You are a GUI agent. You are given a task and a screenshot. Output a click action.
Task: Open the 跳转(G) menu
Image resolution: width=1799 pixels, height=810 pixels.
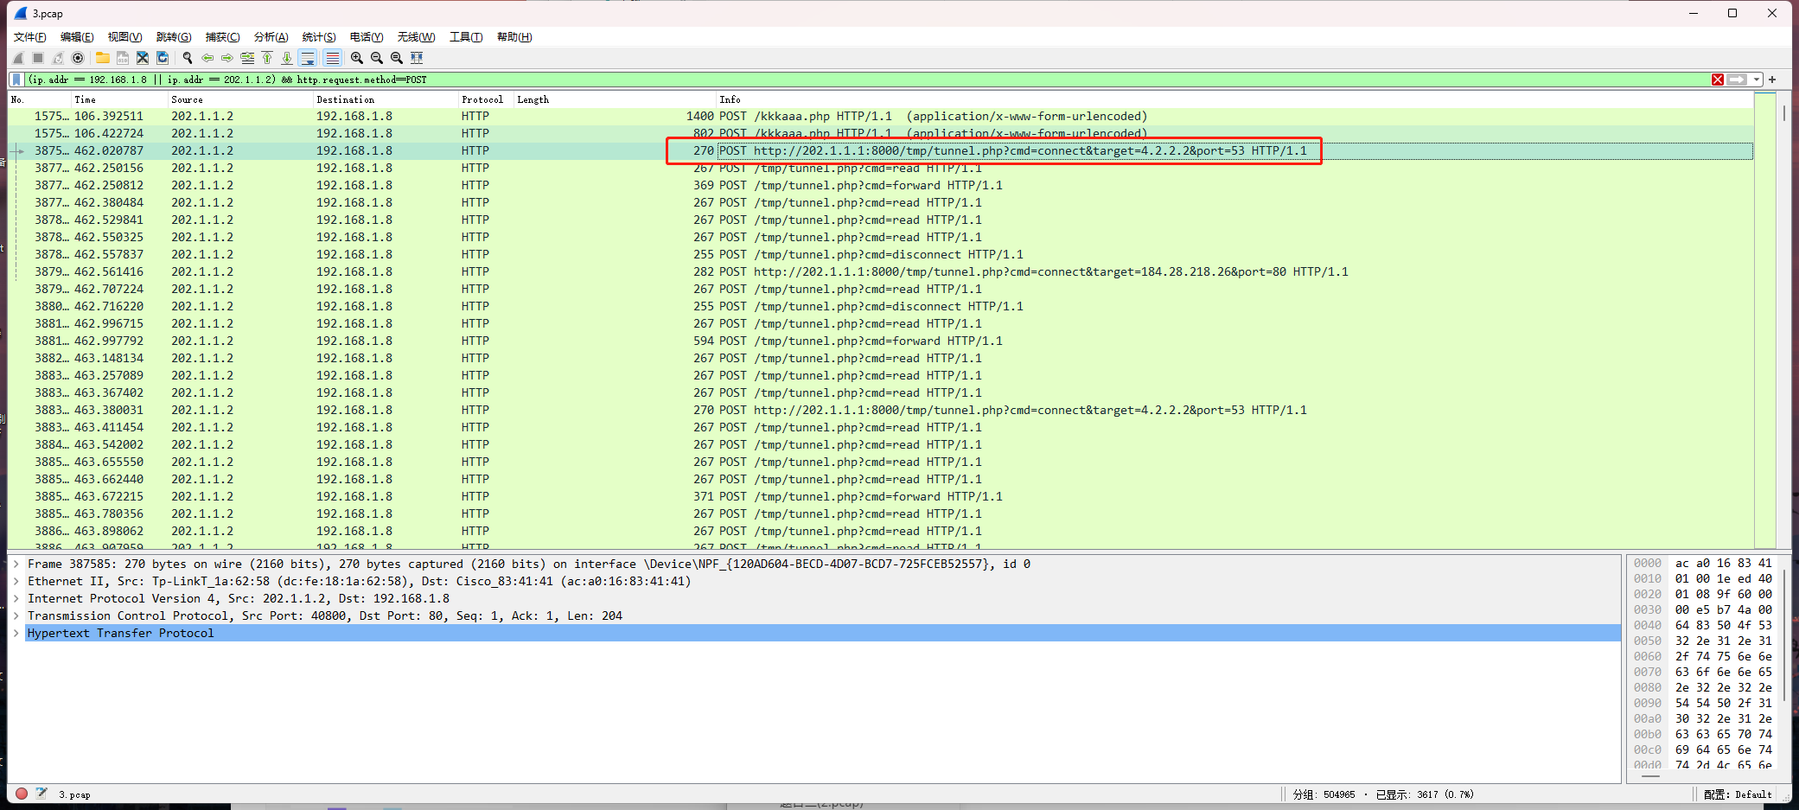tap(174, 37)
